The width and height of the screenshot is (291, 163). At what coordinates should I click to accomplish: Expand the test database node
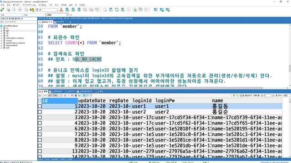tap(1, 48)
